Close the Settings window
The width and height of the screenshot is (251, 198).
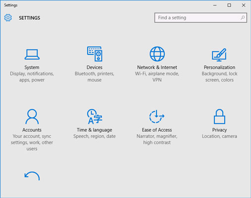click(x=244, y=5)
